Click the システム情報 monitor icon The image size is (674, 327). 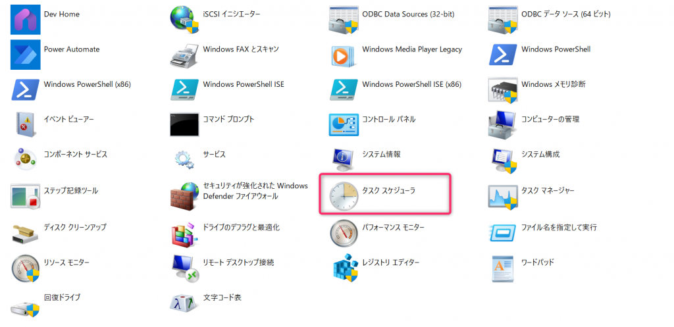344,160
